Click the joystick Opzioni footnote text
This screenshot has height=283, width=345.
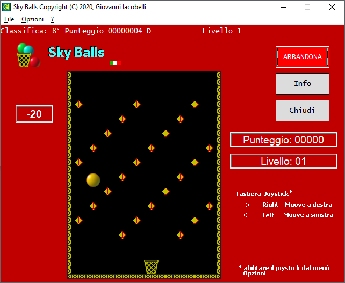click(284, 271)
